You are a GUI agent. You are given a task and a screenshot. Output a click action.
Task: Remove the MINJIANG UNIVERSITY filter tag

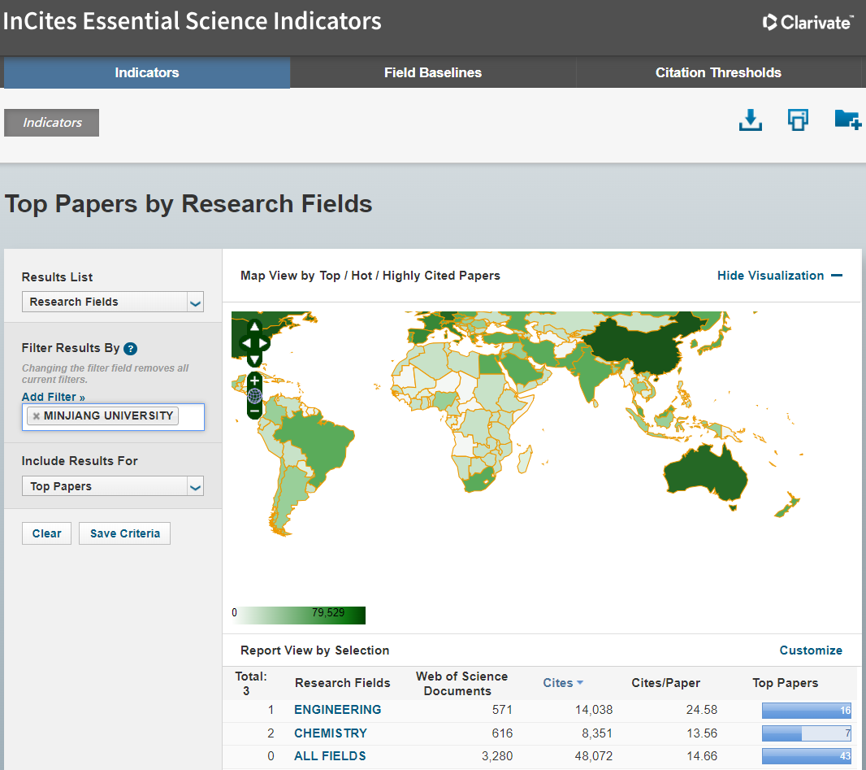(37, 416)
